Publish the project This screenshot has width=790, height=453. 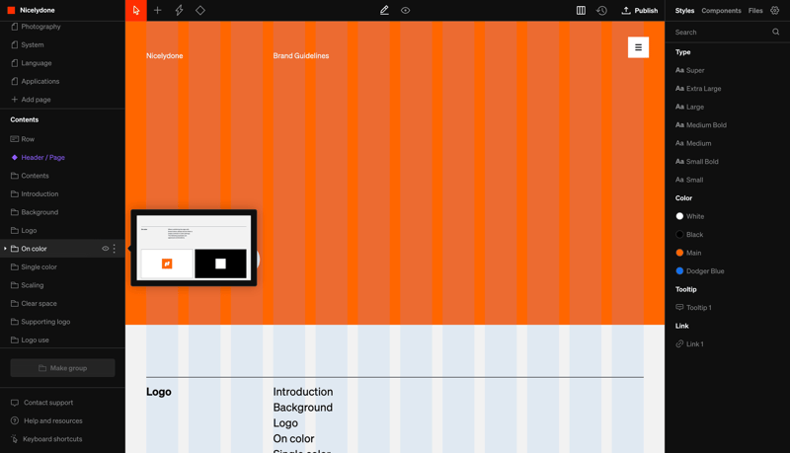640,10
